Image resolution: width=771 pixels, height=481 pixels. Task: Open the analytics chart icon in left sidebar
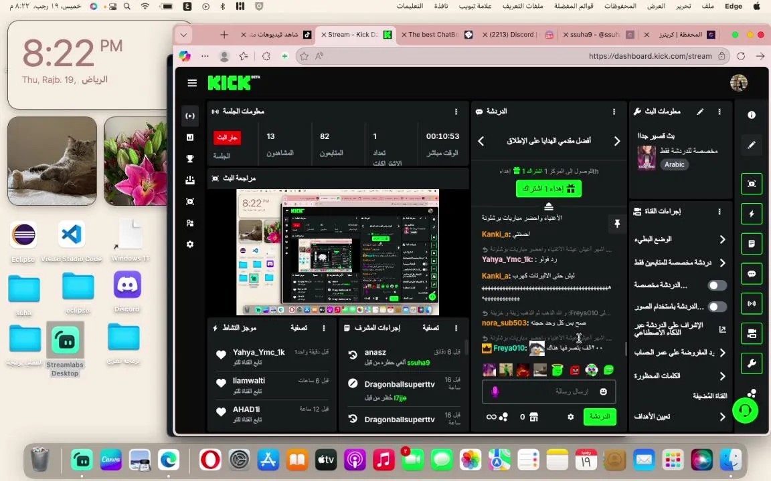190,138
